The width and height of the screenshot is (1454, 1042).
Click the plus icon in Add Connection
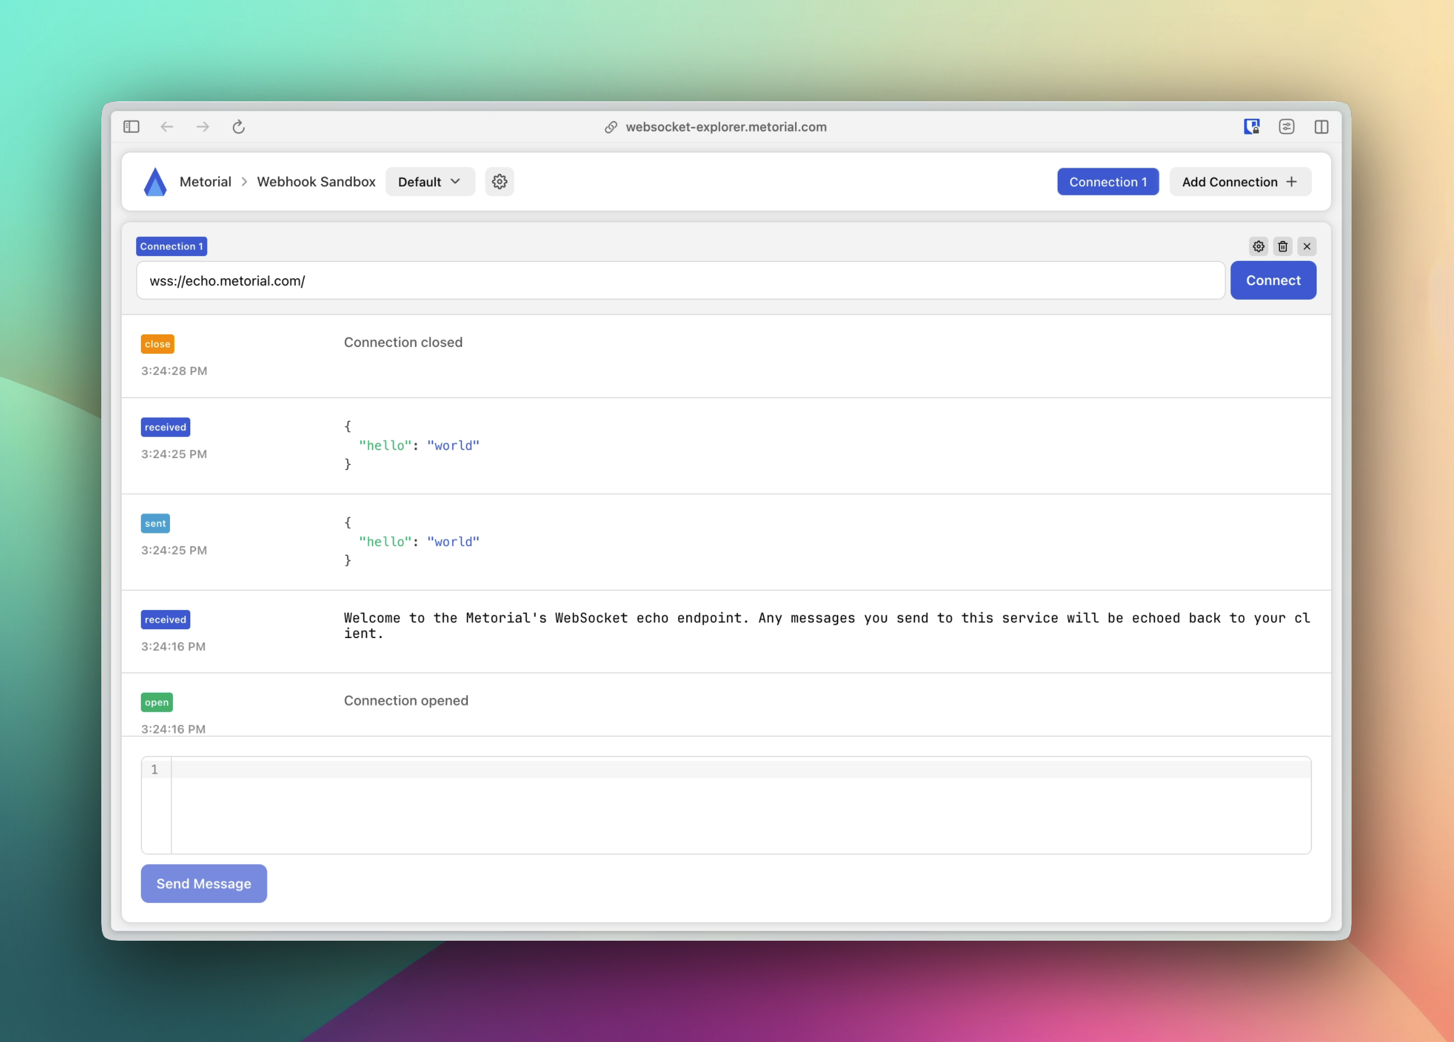1292,182
